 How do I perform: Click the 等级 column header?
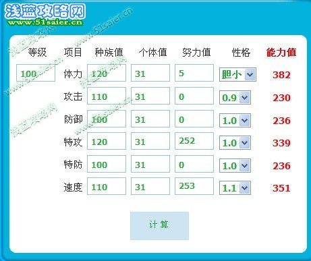(37, 53)
